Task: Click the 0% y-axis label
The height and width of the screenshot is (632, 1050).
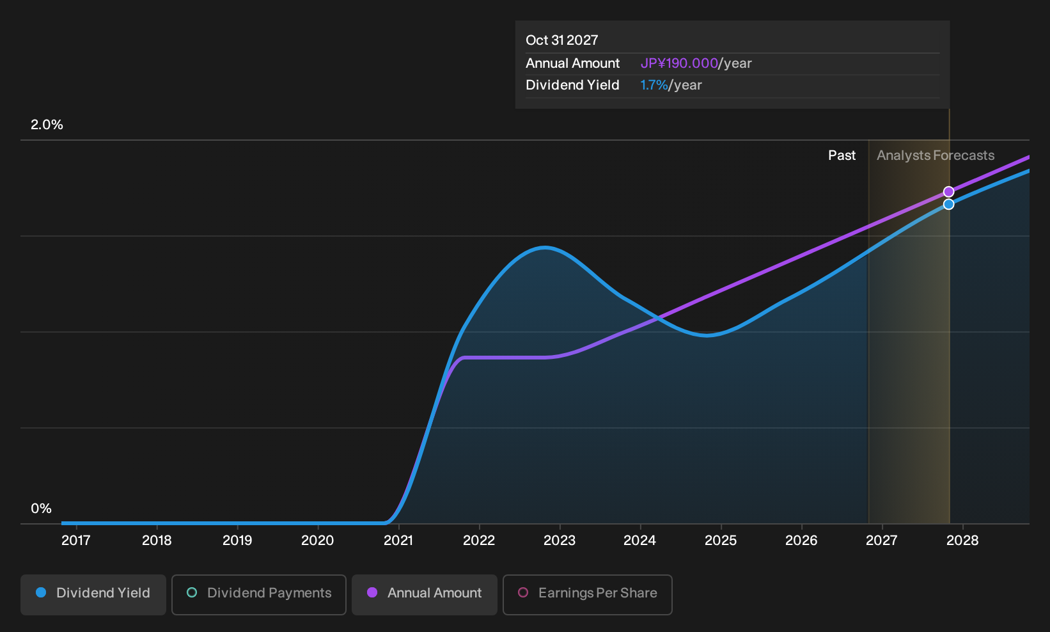Action: pyautogui.click(x=41, y=509)
